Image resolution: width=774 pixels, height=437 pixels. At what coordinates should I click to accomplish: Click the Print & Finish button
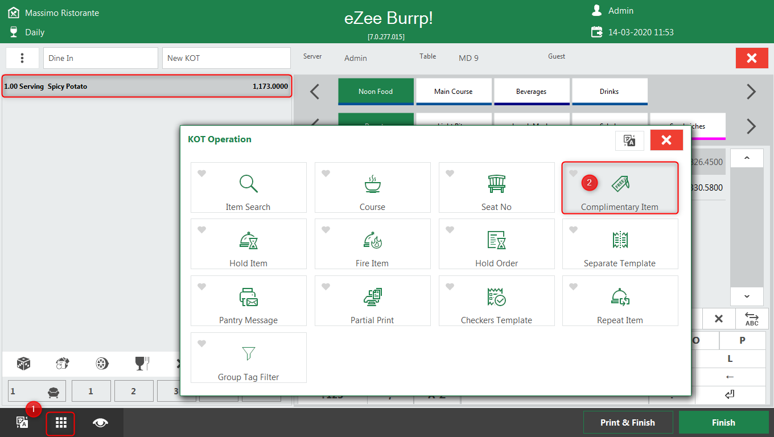(628, 423)
